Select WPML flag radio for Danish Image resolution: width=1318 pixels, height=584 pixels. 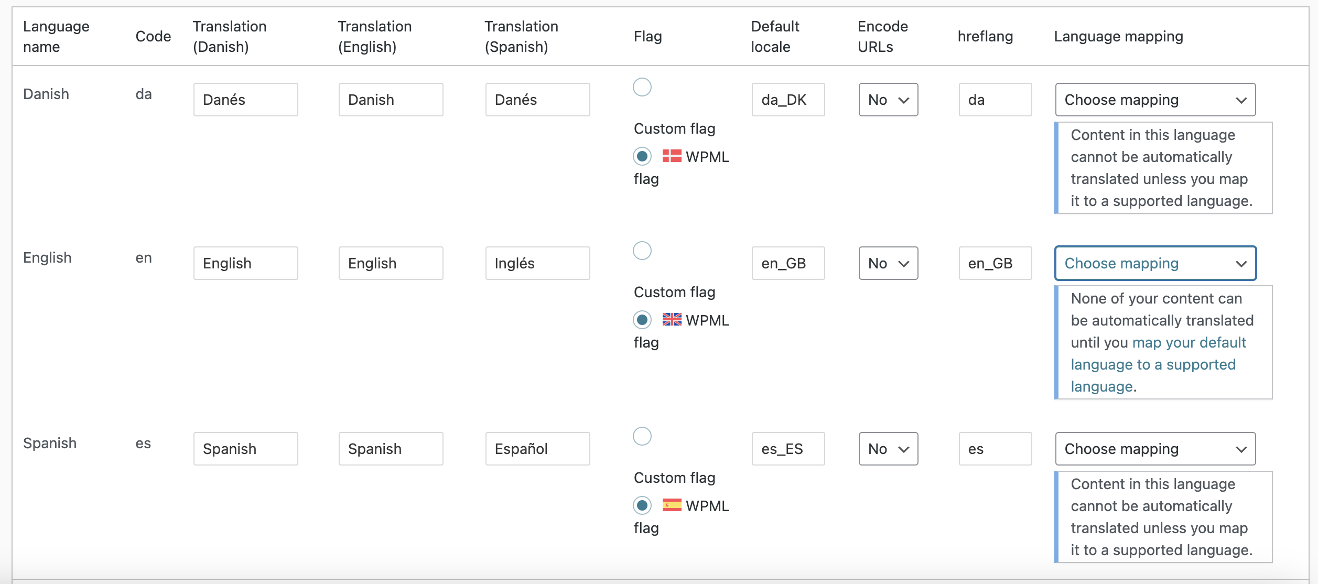coord(642,156)
